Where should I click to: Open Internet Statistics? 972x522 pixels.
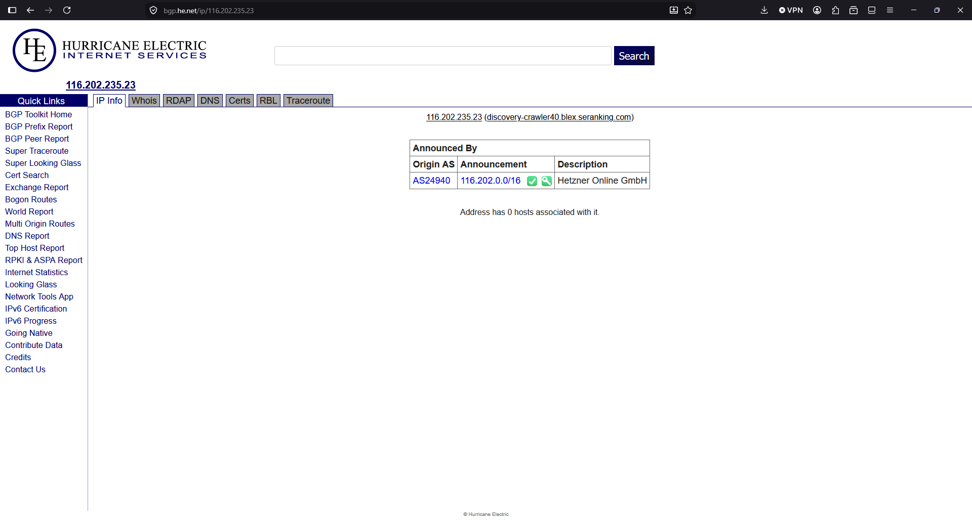(x=36, y=272)
